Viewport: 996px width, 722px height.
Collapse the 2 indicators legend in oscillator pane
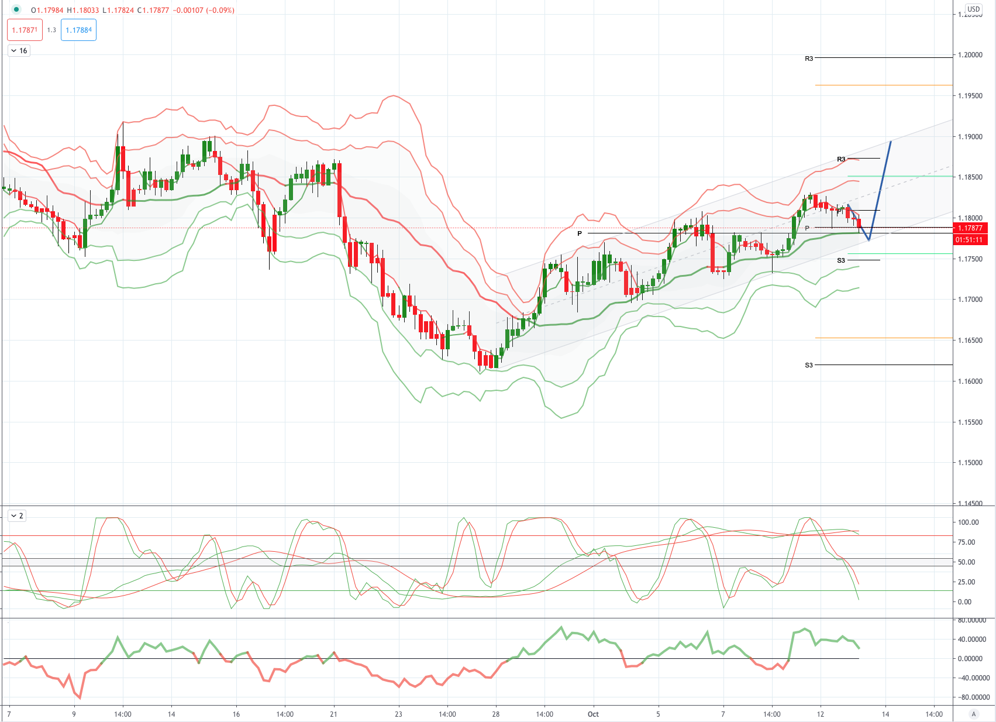coord(16,515)
